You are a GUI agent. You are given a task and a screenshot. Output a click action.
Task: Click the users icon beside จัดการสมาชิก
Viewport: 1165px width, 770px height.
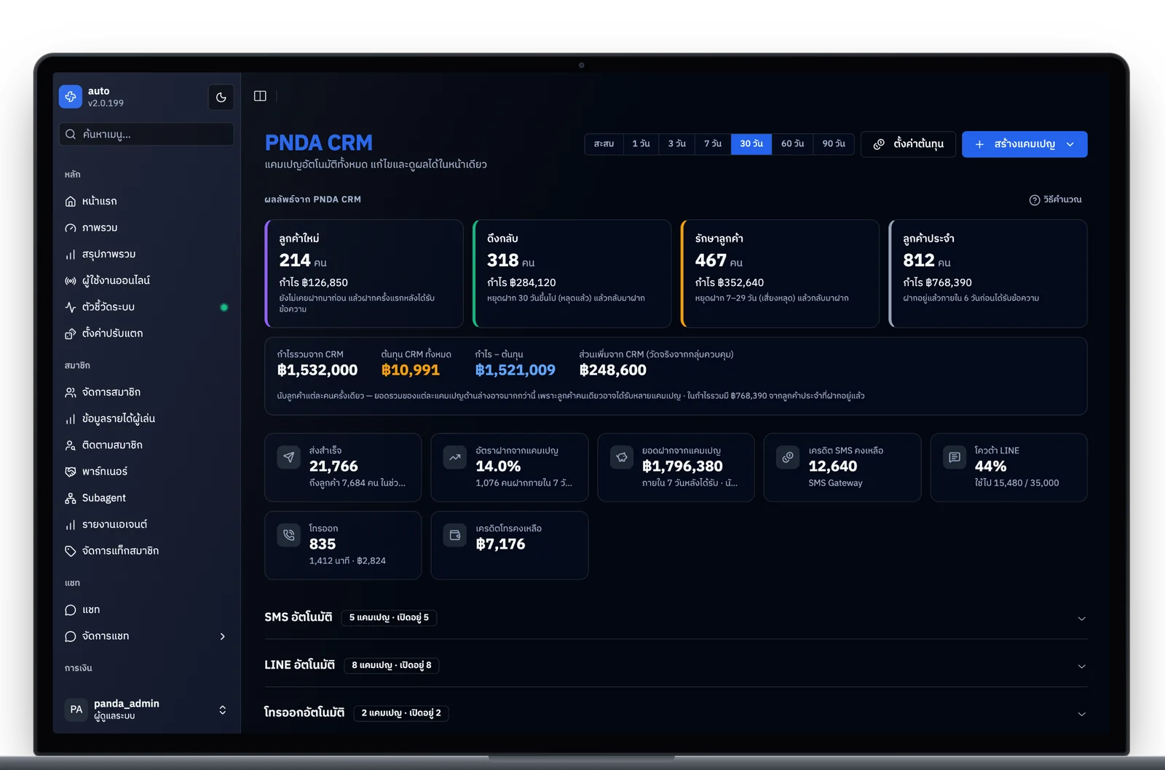click(x=71, y=392)
